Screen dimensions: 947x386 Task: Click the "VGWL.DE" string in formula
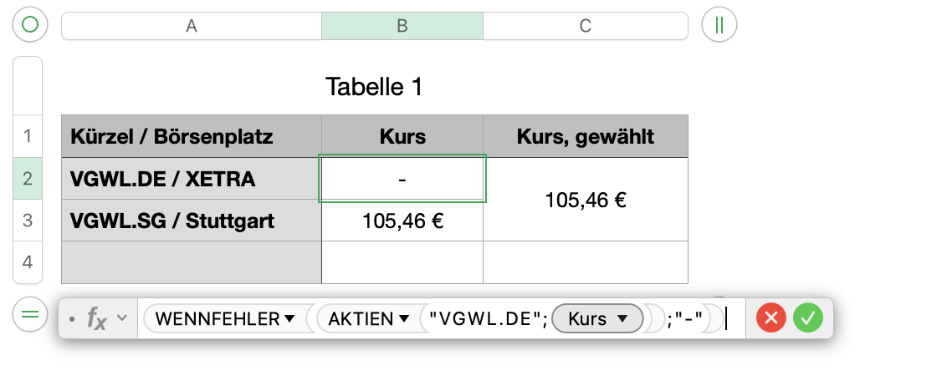[485, 318]
